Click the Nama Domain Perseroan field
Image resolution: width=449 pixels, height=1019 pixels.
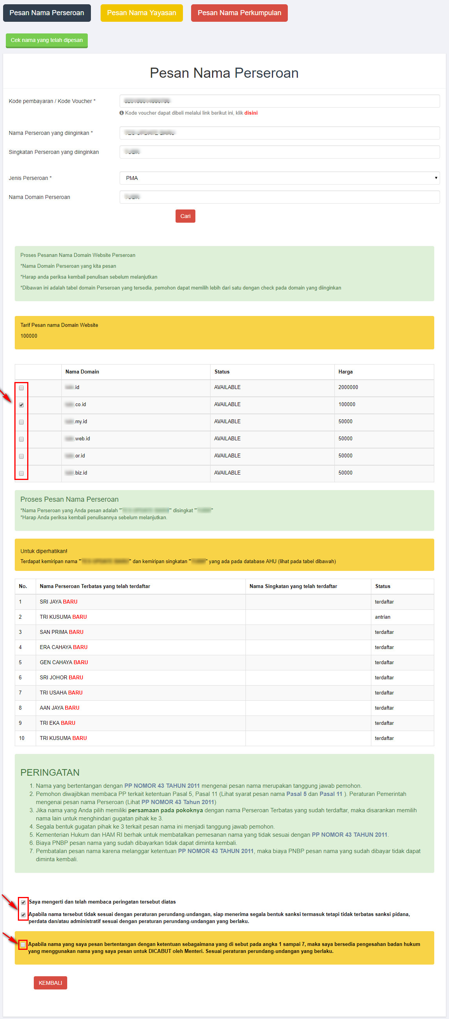pos(279,197)
